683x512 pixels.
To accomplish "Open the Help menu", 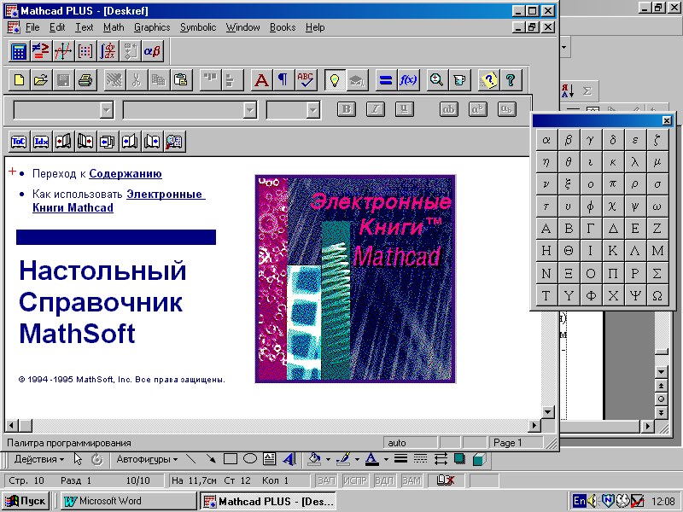I will click(315, 27).
